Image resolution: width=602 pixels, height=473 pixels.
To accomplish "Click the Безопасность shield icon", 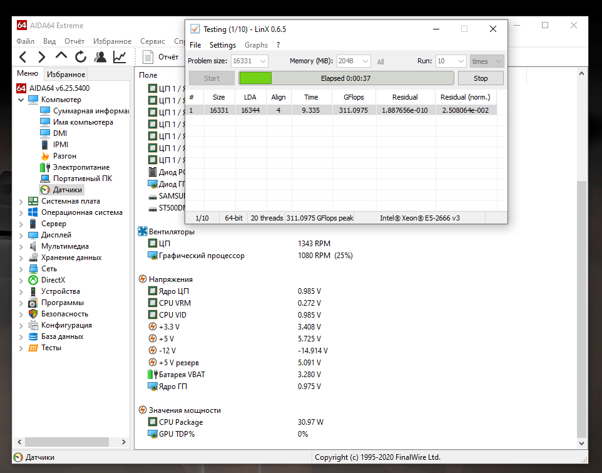I will coord(33,314).
